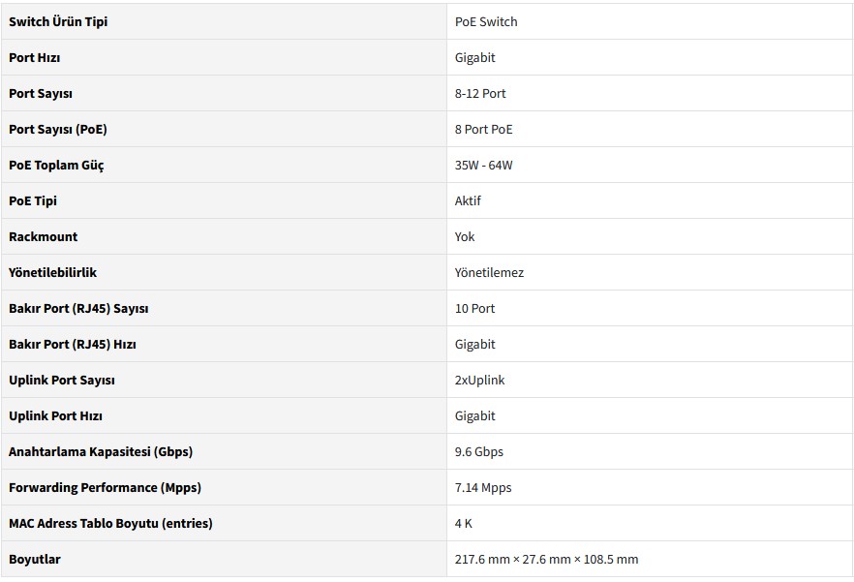Click the "Anahtarlama Kapasitesi (Gbps)" label
Image resolution: width=854 pixels, height=582 pixels.
pos(101,451)
